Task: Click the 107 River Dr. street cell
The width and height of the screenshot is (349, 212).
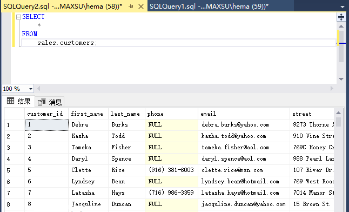Action: [312, 170]
